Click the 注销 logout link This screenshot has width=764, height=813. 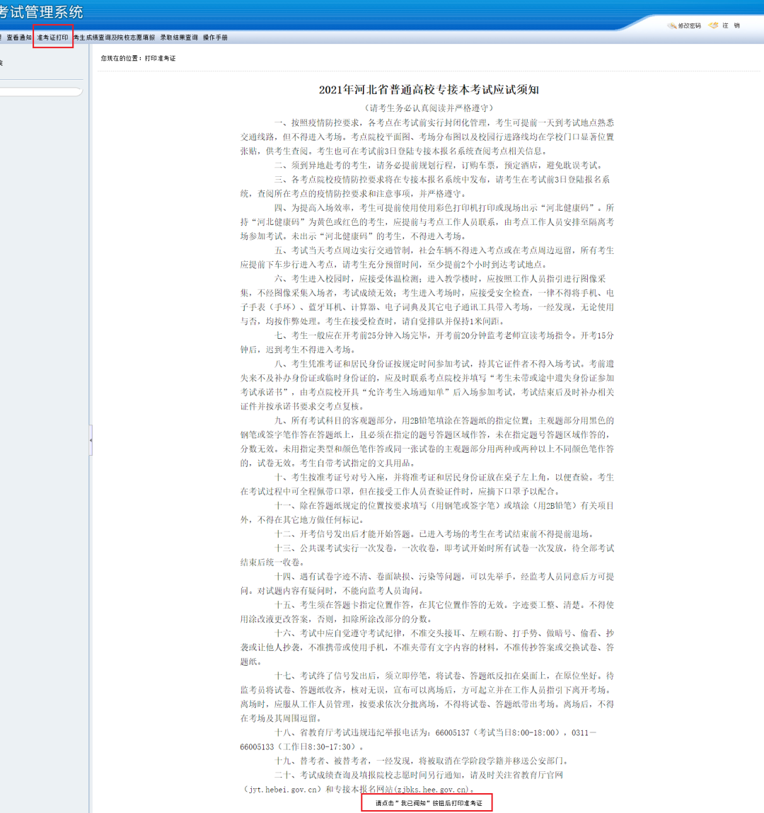pyautogui.click(x=731, y=25)
